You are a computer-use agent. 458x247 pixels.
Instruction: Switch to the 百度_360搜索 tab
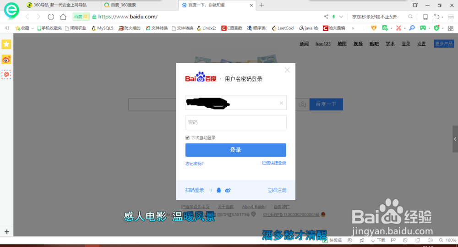point(139,5)
